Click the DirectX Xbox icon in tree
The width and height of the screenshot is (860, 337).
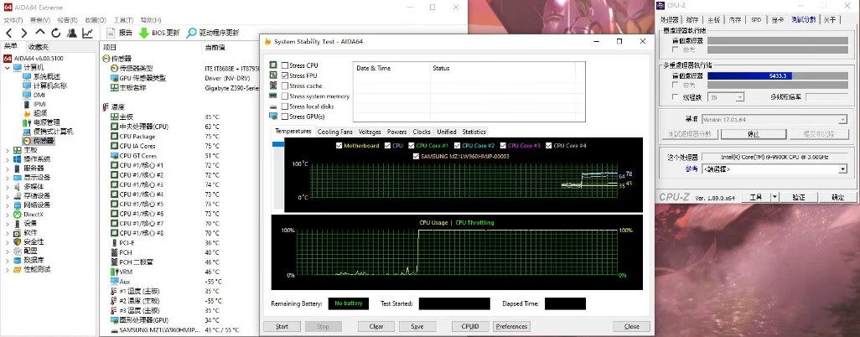(18, 215)
